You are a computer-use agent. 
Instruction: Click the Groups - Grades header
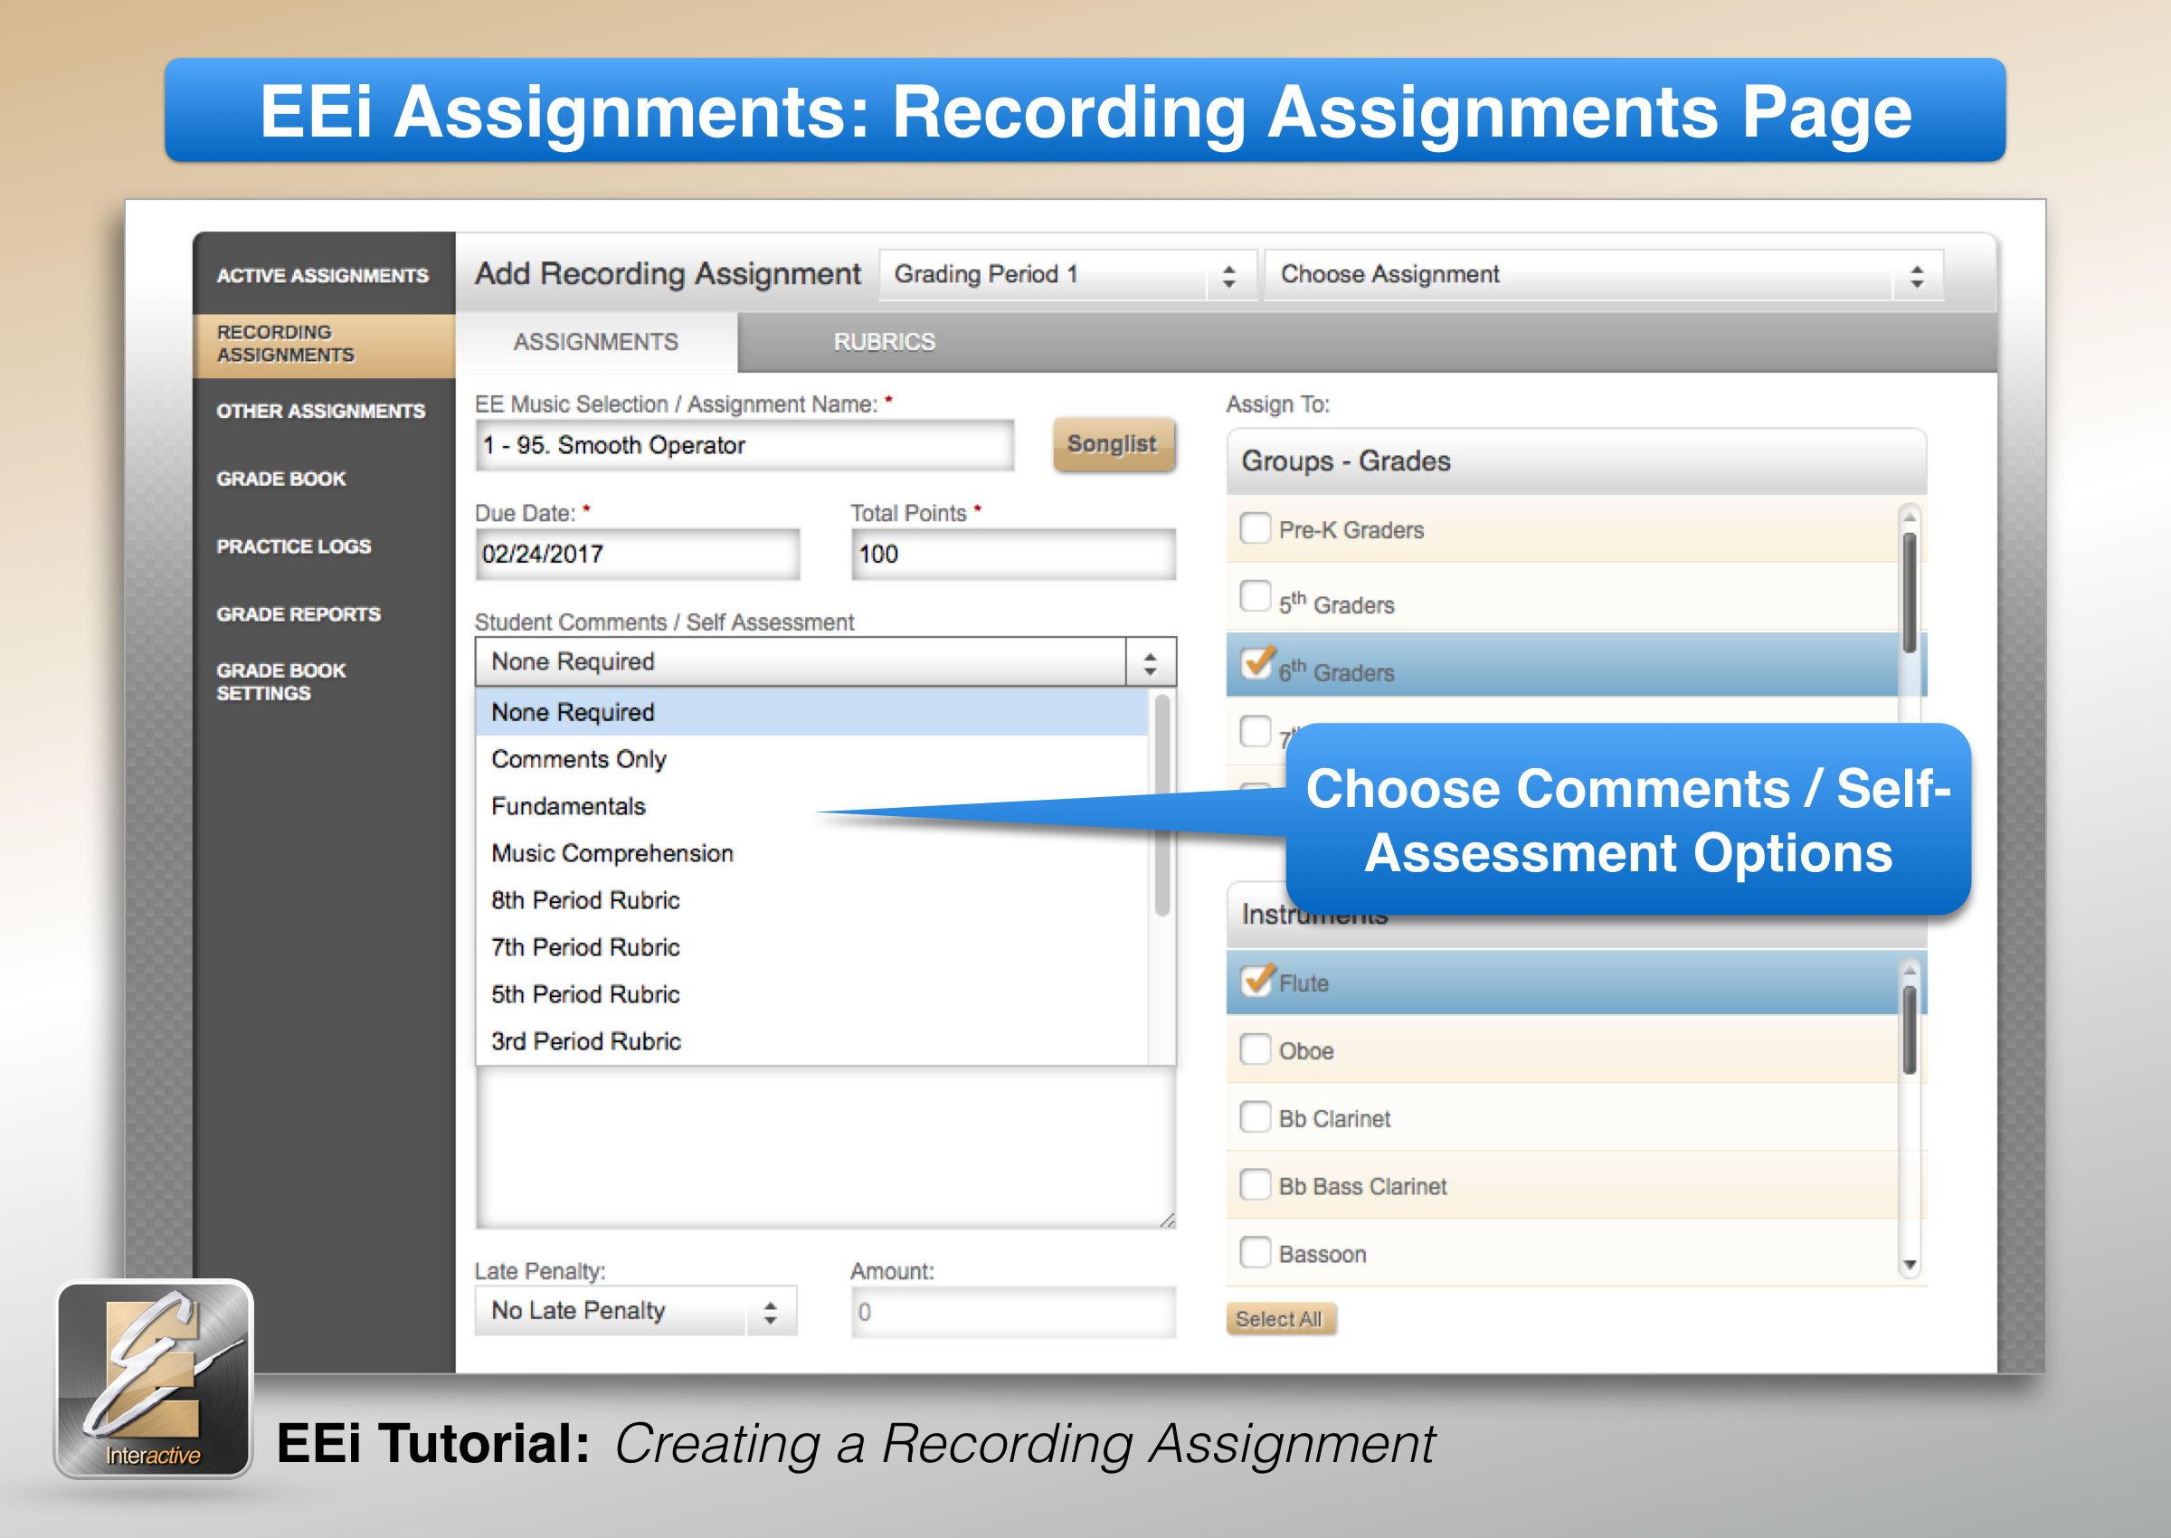(x=1577, y=461)
